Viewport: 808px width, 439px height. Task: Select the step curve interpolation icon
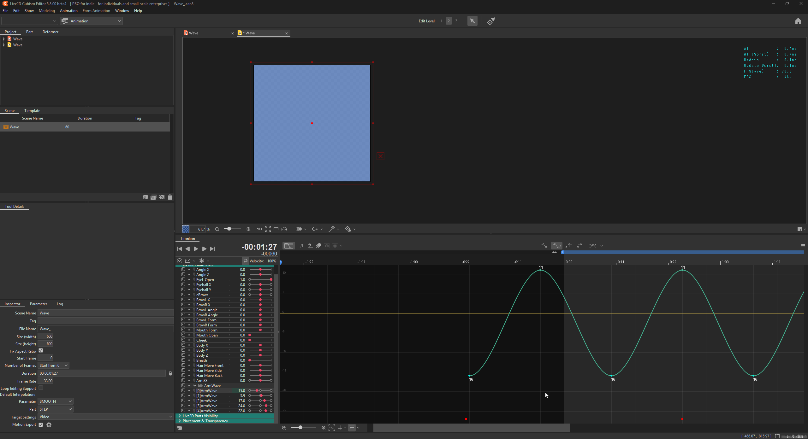pyautogui.click(x=569, y=246)
